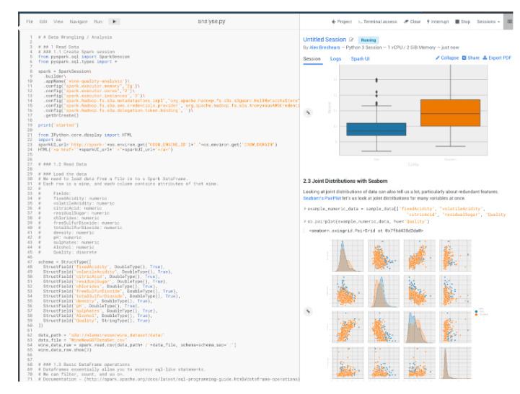Export session as PDF
The height and width of the screenshot is (394, 520).
pyautogui.click(x=497, y=58)
